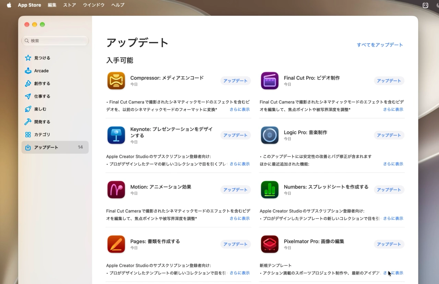This screenshot has width=439, height=284.
Task: Click すべてをアップデート link
Action: tap(380, 45)
